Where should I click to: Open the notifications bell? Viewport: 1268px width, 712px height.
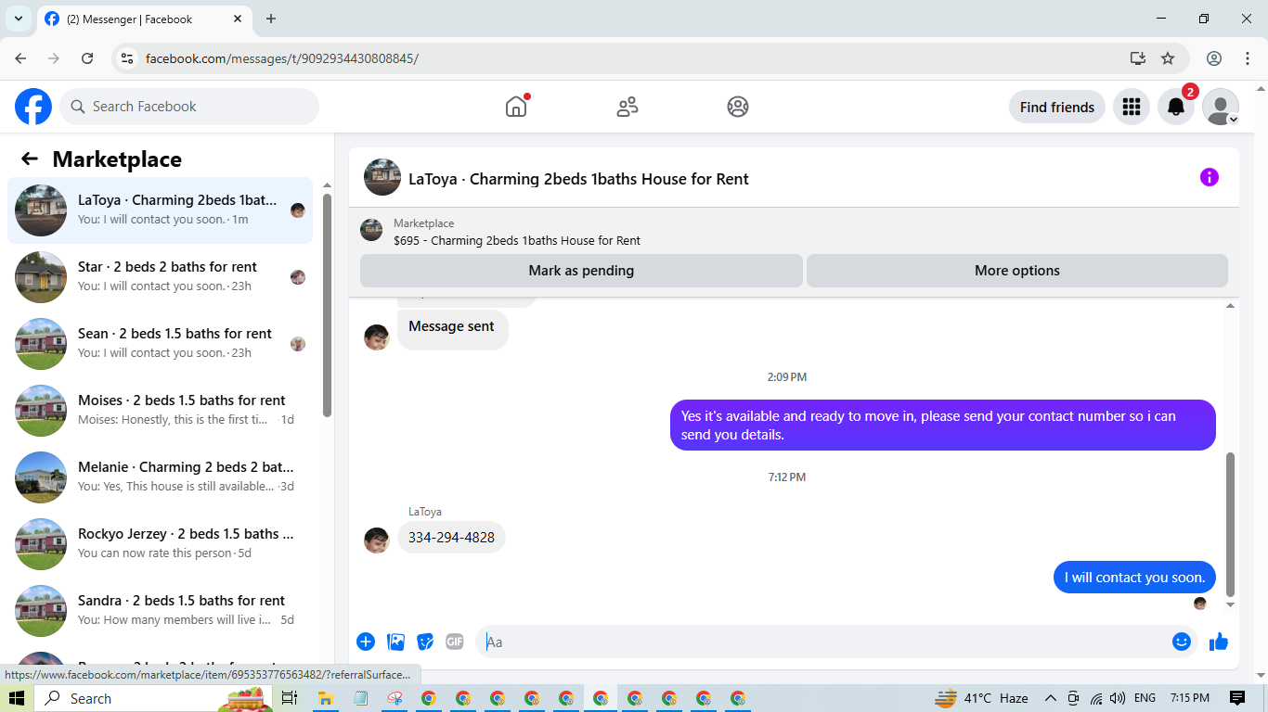(x=1175, y=107)
